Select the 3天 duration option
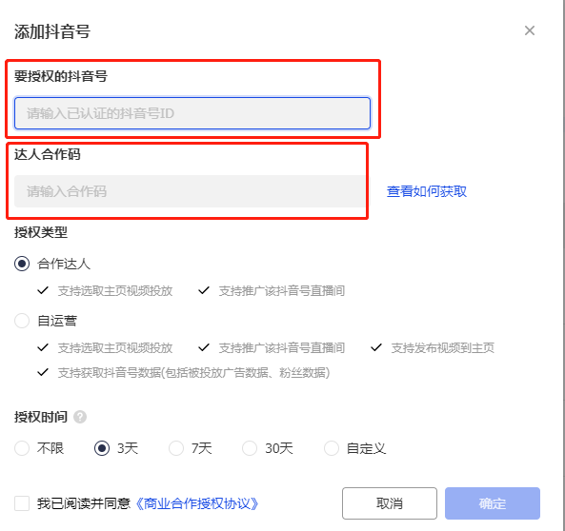The image size is (565, 531). click(x=102, y=448)
